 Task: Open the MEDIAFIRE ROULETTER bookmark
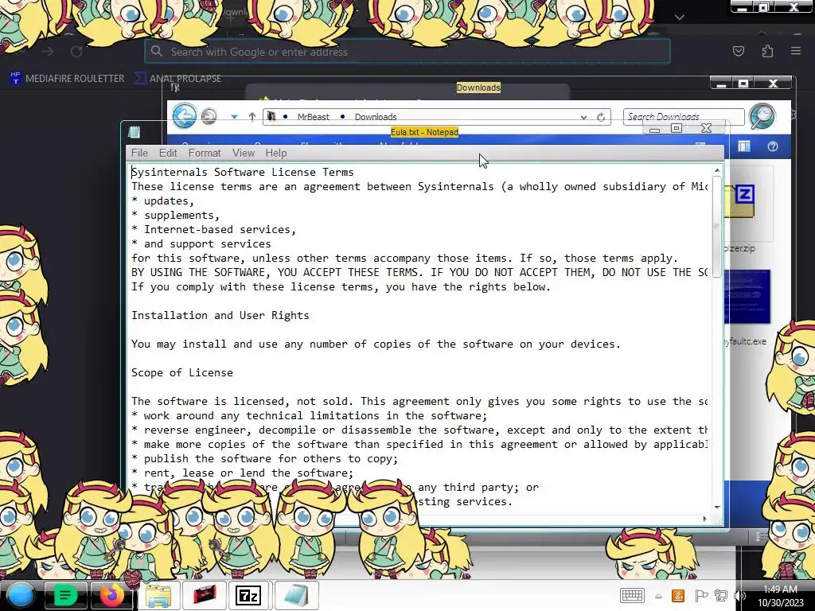(68, 79)
